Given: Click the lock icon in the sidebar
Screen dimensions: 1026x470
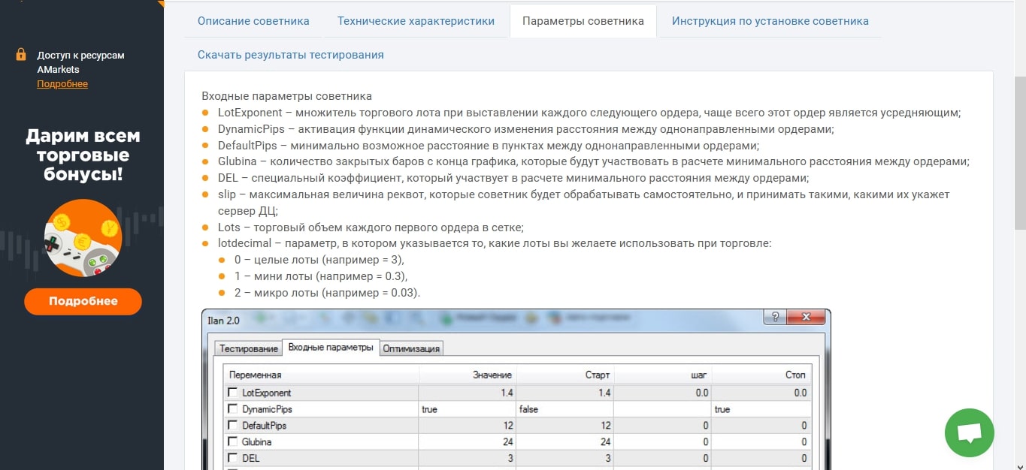Looking at the screenshot, I should [x=21, y=55].
